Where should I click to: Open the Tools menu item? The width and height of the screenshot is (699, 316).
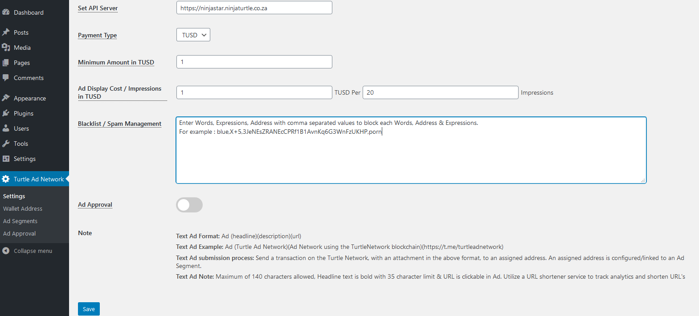[34, 144]
